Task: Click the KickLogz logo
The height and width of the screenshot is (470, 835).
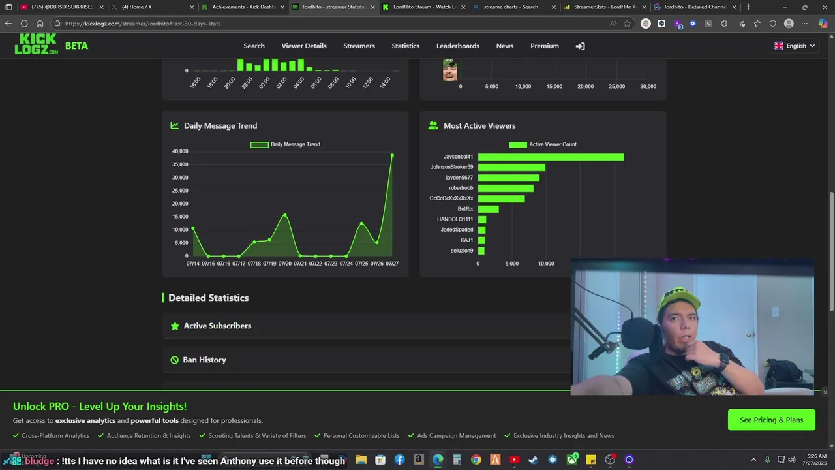Action: [x=37, y=44]
